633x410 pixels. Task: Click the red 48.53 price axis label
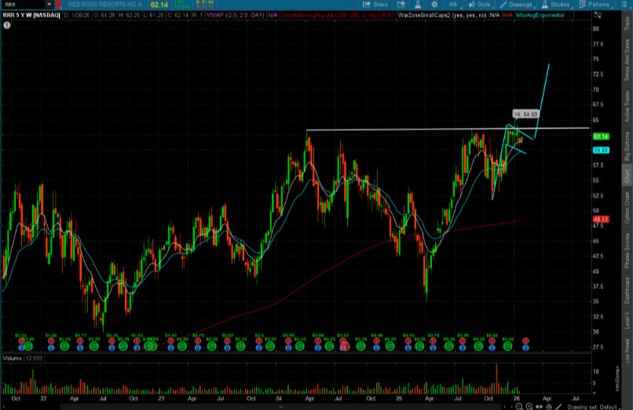pos(601,219)
